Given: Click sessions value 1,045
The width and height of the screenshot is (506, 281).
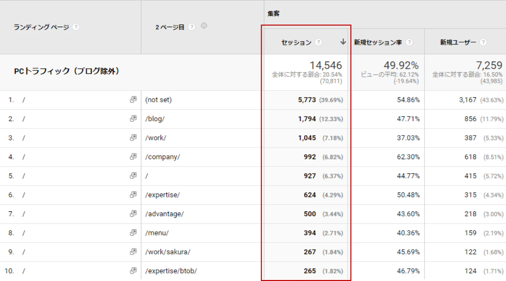Looking at the screenshot, I should point(307,138).
